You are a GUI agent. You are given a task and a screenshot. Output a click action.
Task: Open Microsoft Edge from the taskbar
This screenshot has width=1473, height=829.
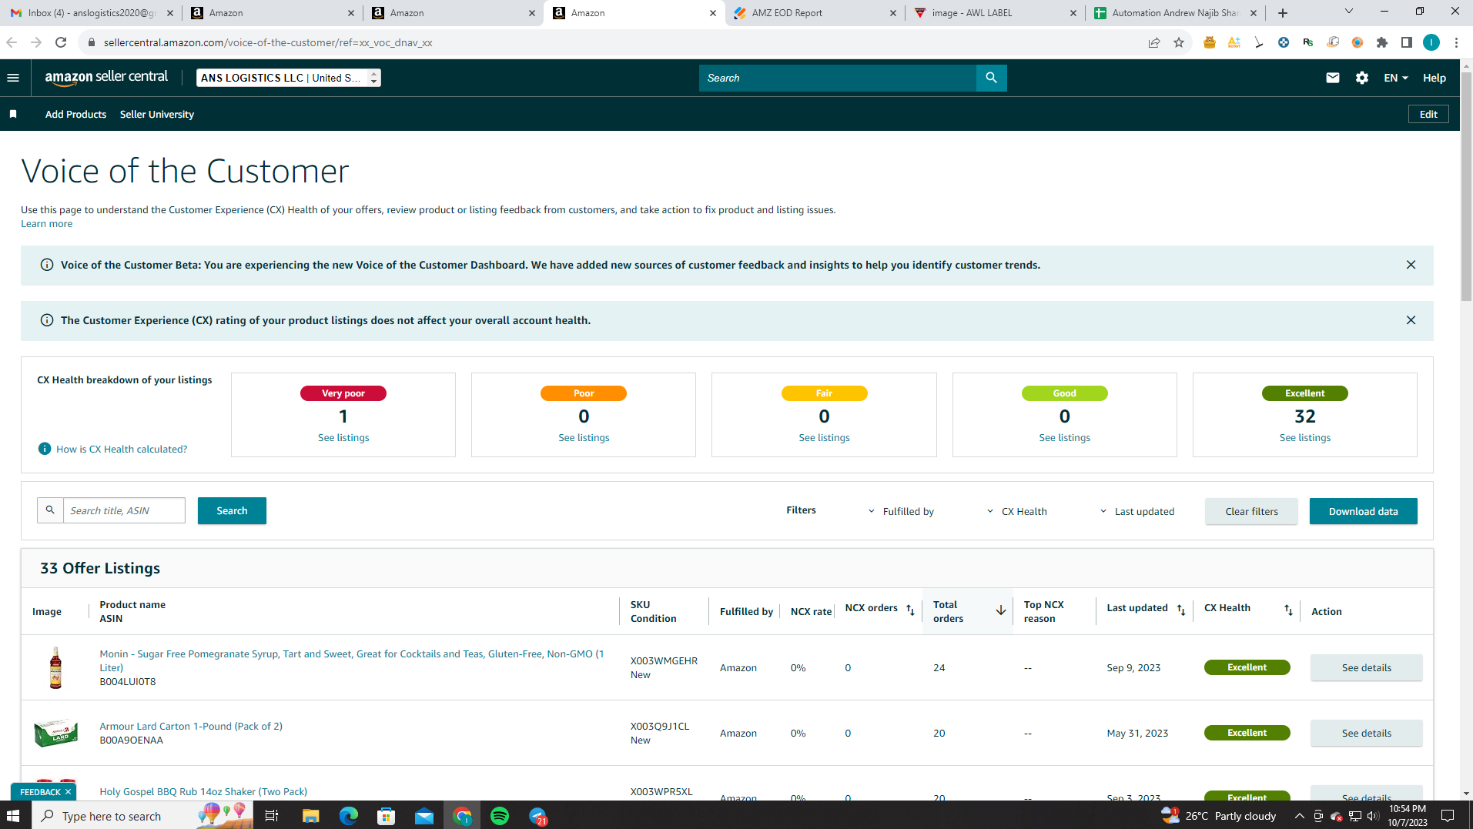point(349,816)
